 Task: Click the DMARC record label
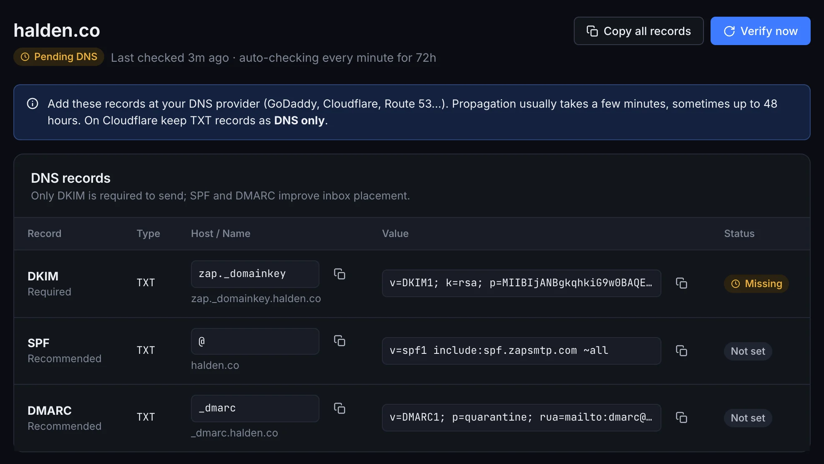50,411
